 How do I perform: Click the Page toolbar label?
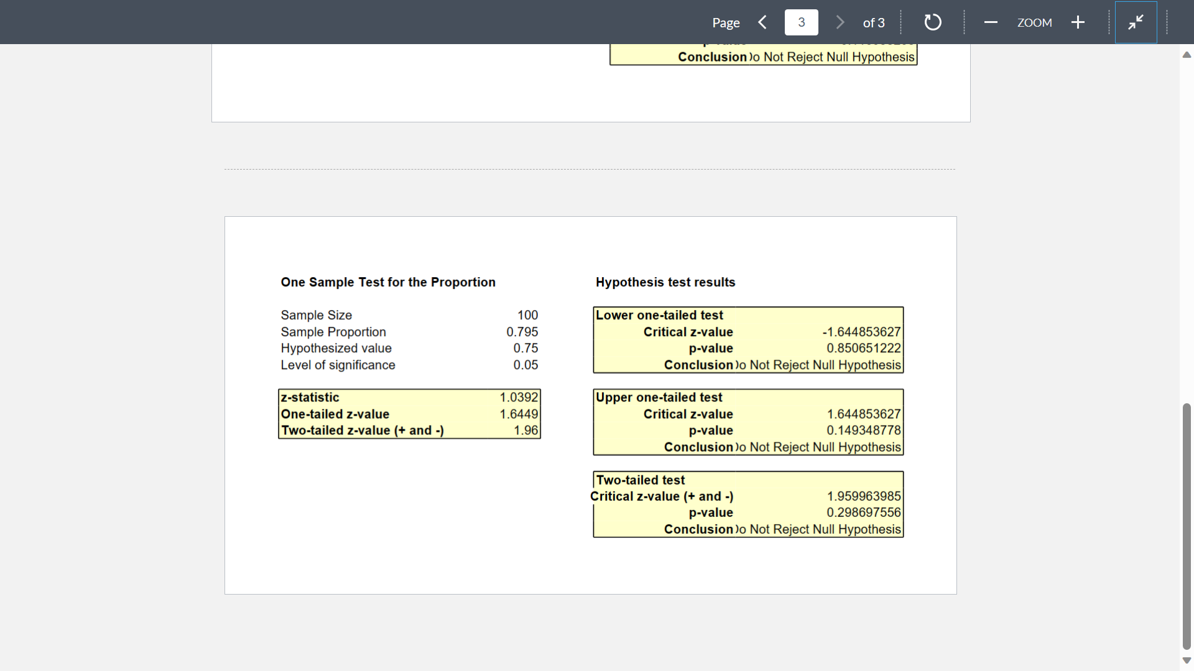pyautogui.click(x=726, y=22)
